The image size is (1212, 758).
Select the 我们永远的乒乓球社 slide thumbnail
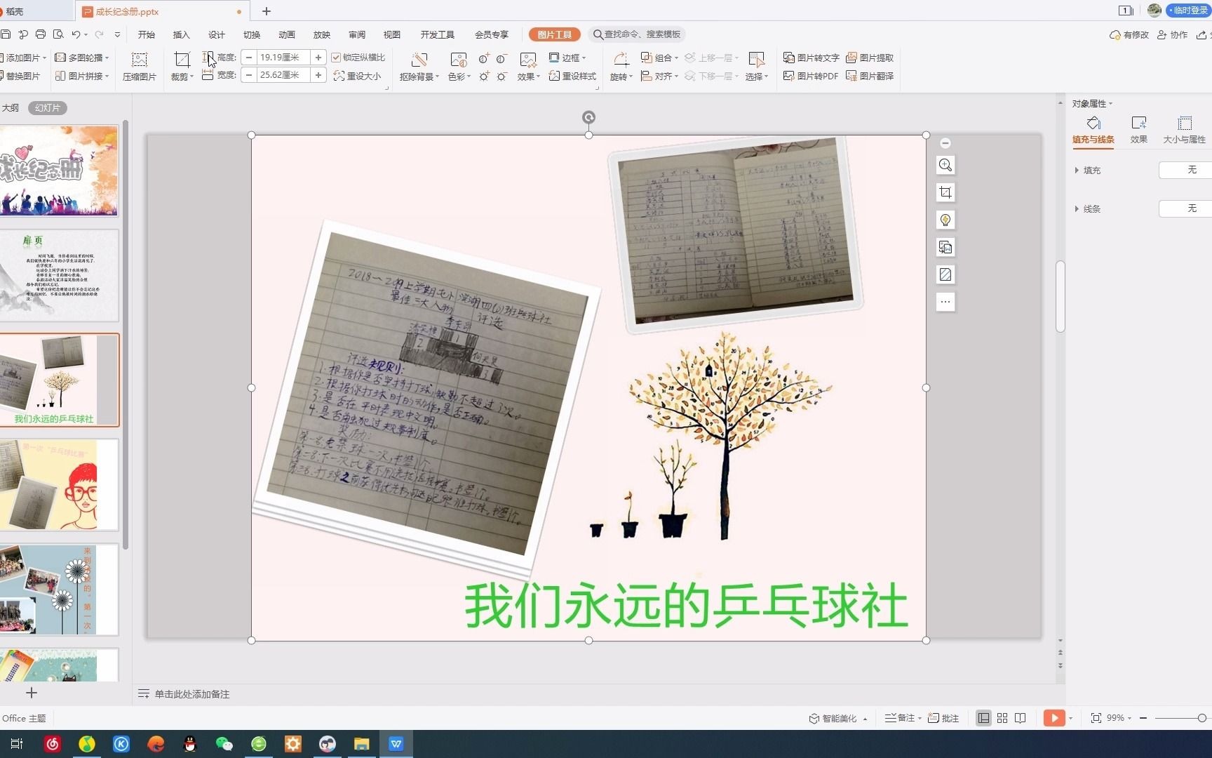pos(60,380)
